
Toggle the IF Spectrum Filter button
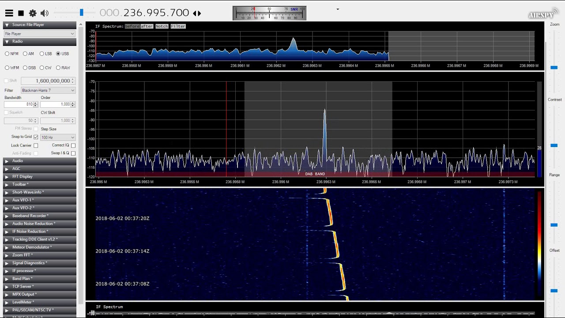(x=178, y=26)
